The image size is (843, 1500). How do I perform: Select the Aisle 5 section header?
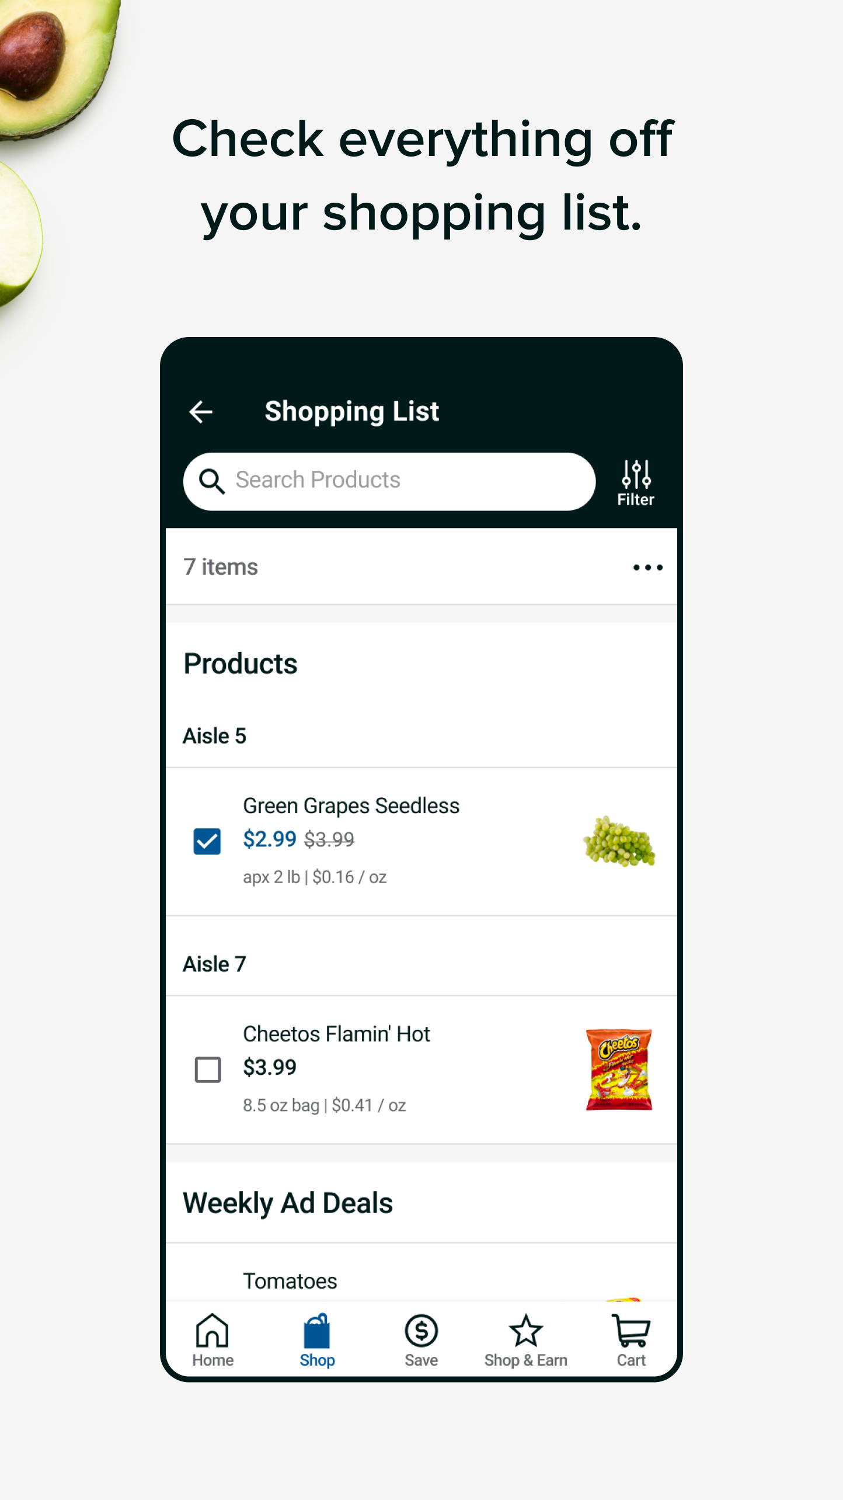214,736
